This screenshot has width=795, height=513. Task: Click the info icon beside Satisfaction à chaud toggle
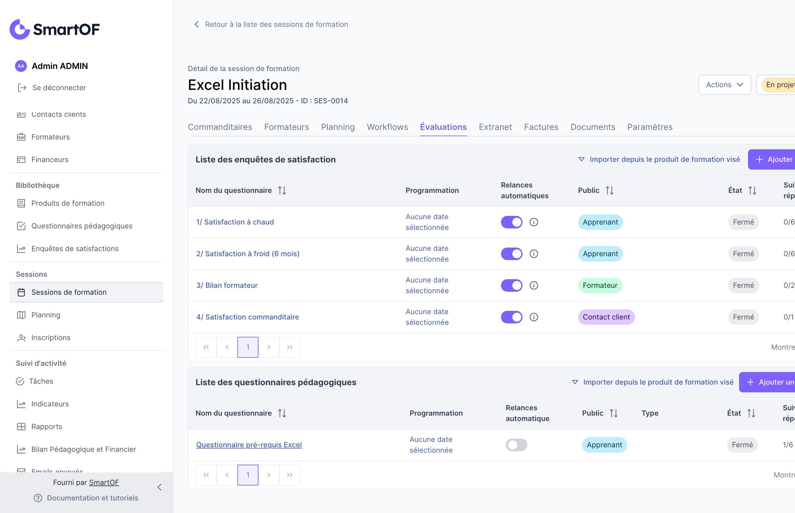tap(534, 222)
